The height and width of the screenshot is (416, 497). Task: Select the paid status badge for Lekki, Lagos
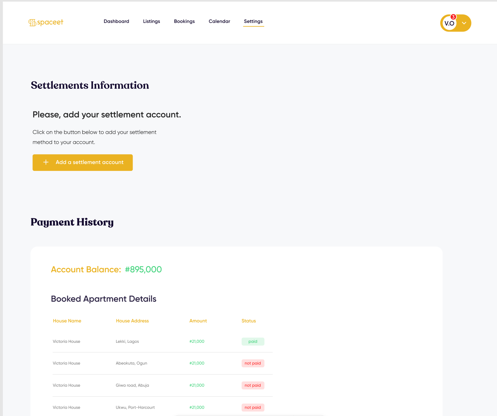point(253,341)
